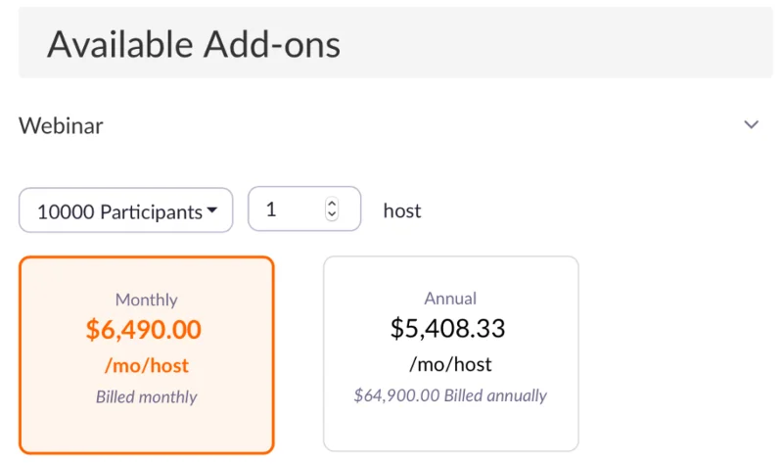The width and height of the screenshot is (783, 464).
Task: Click the "$64,900.00 Billed annually" note
Action: pyautogui.click(x=450, y=395)
